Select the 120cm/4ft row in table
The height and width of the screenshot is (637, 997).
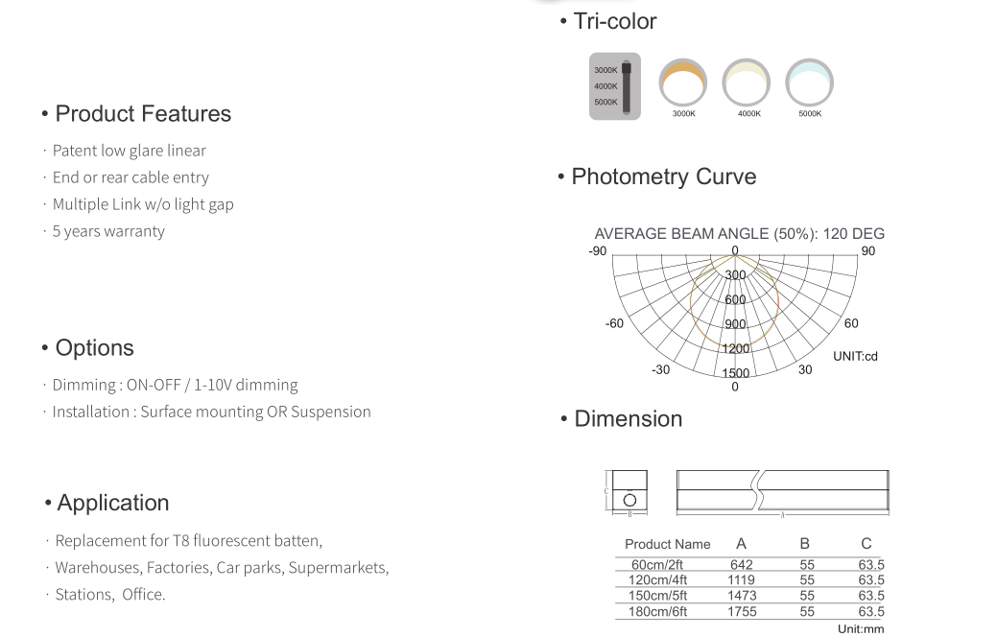[750, 579]
